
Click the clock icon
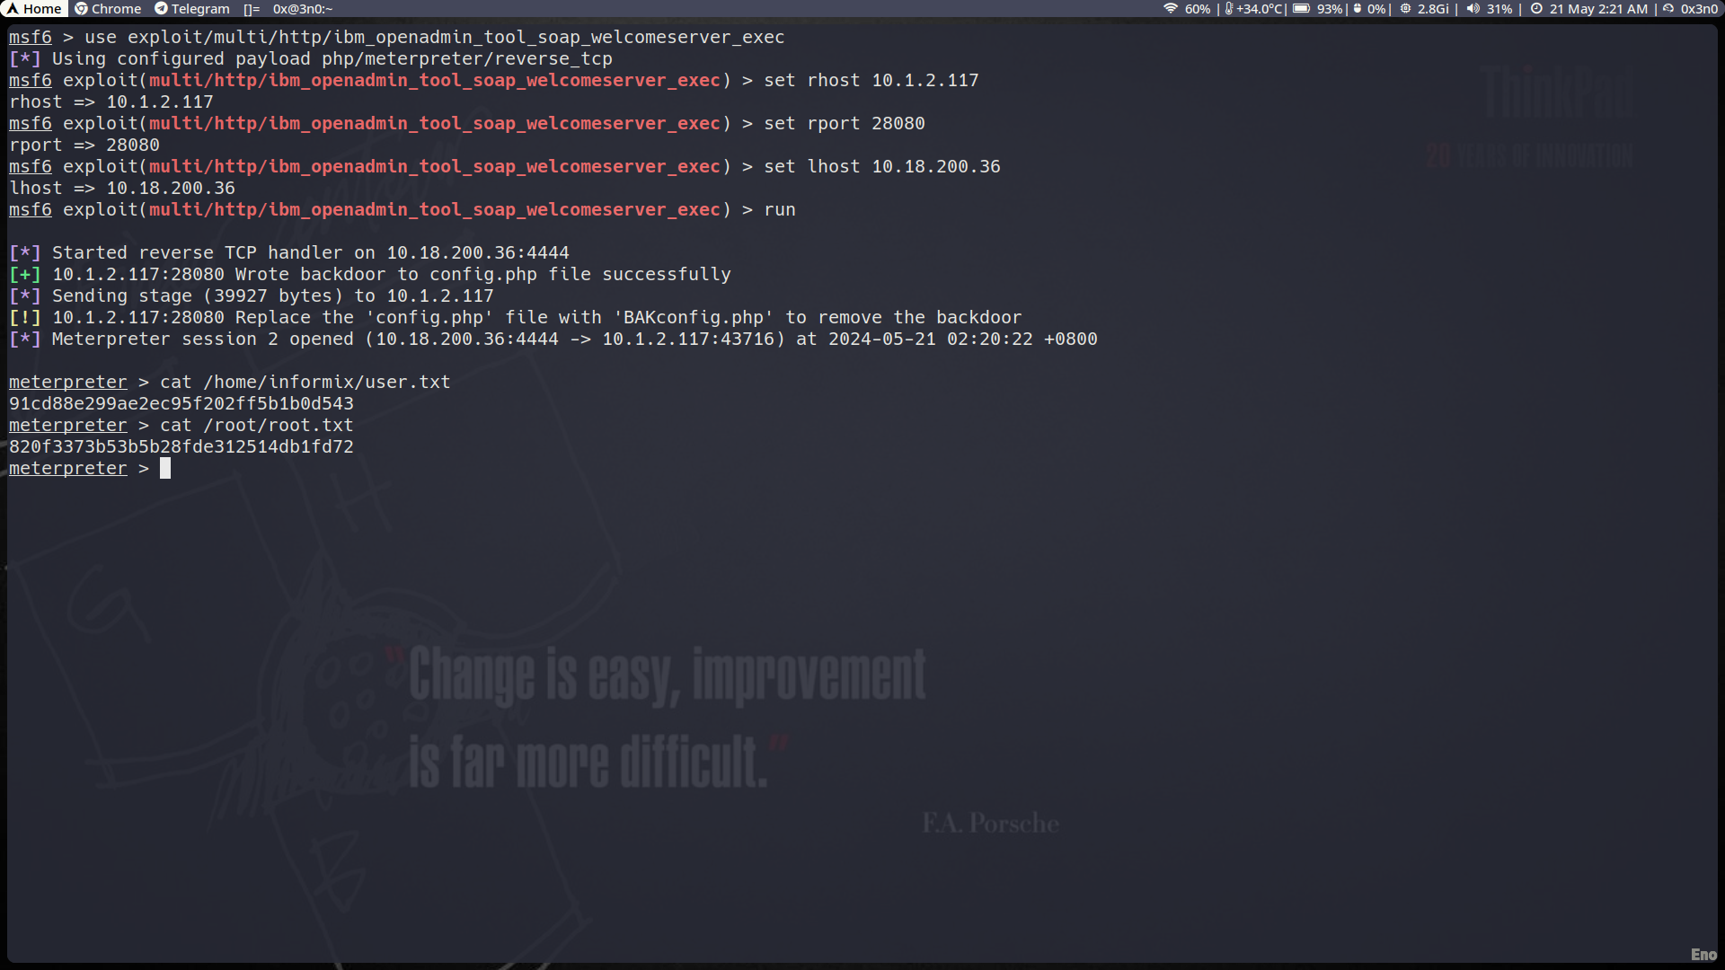click(x=1536, y=9)
